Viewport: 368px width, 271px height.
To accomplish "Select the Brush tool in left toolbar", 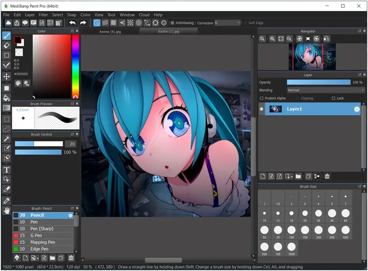I will pos(6,36).
